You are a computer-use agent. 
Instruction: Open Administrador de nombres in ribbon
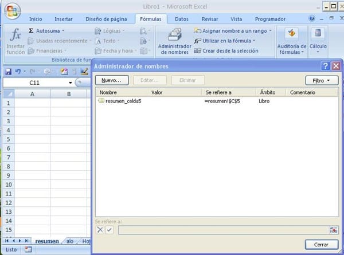click(173, 41)
